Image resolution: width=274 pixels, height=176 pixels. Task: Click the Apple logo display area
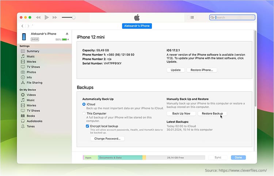(x=137, y=18)
